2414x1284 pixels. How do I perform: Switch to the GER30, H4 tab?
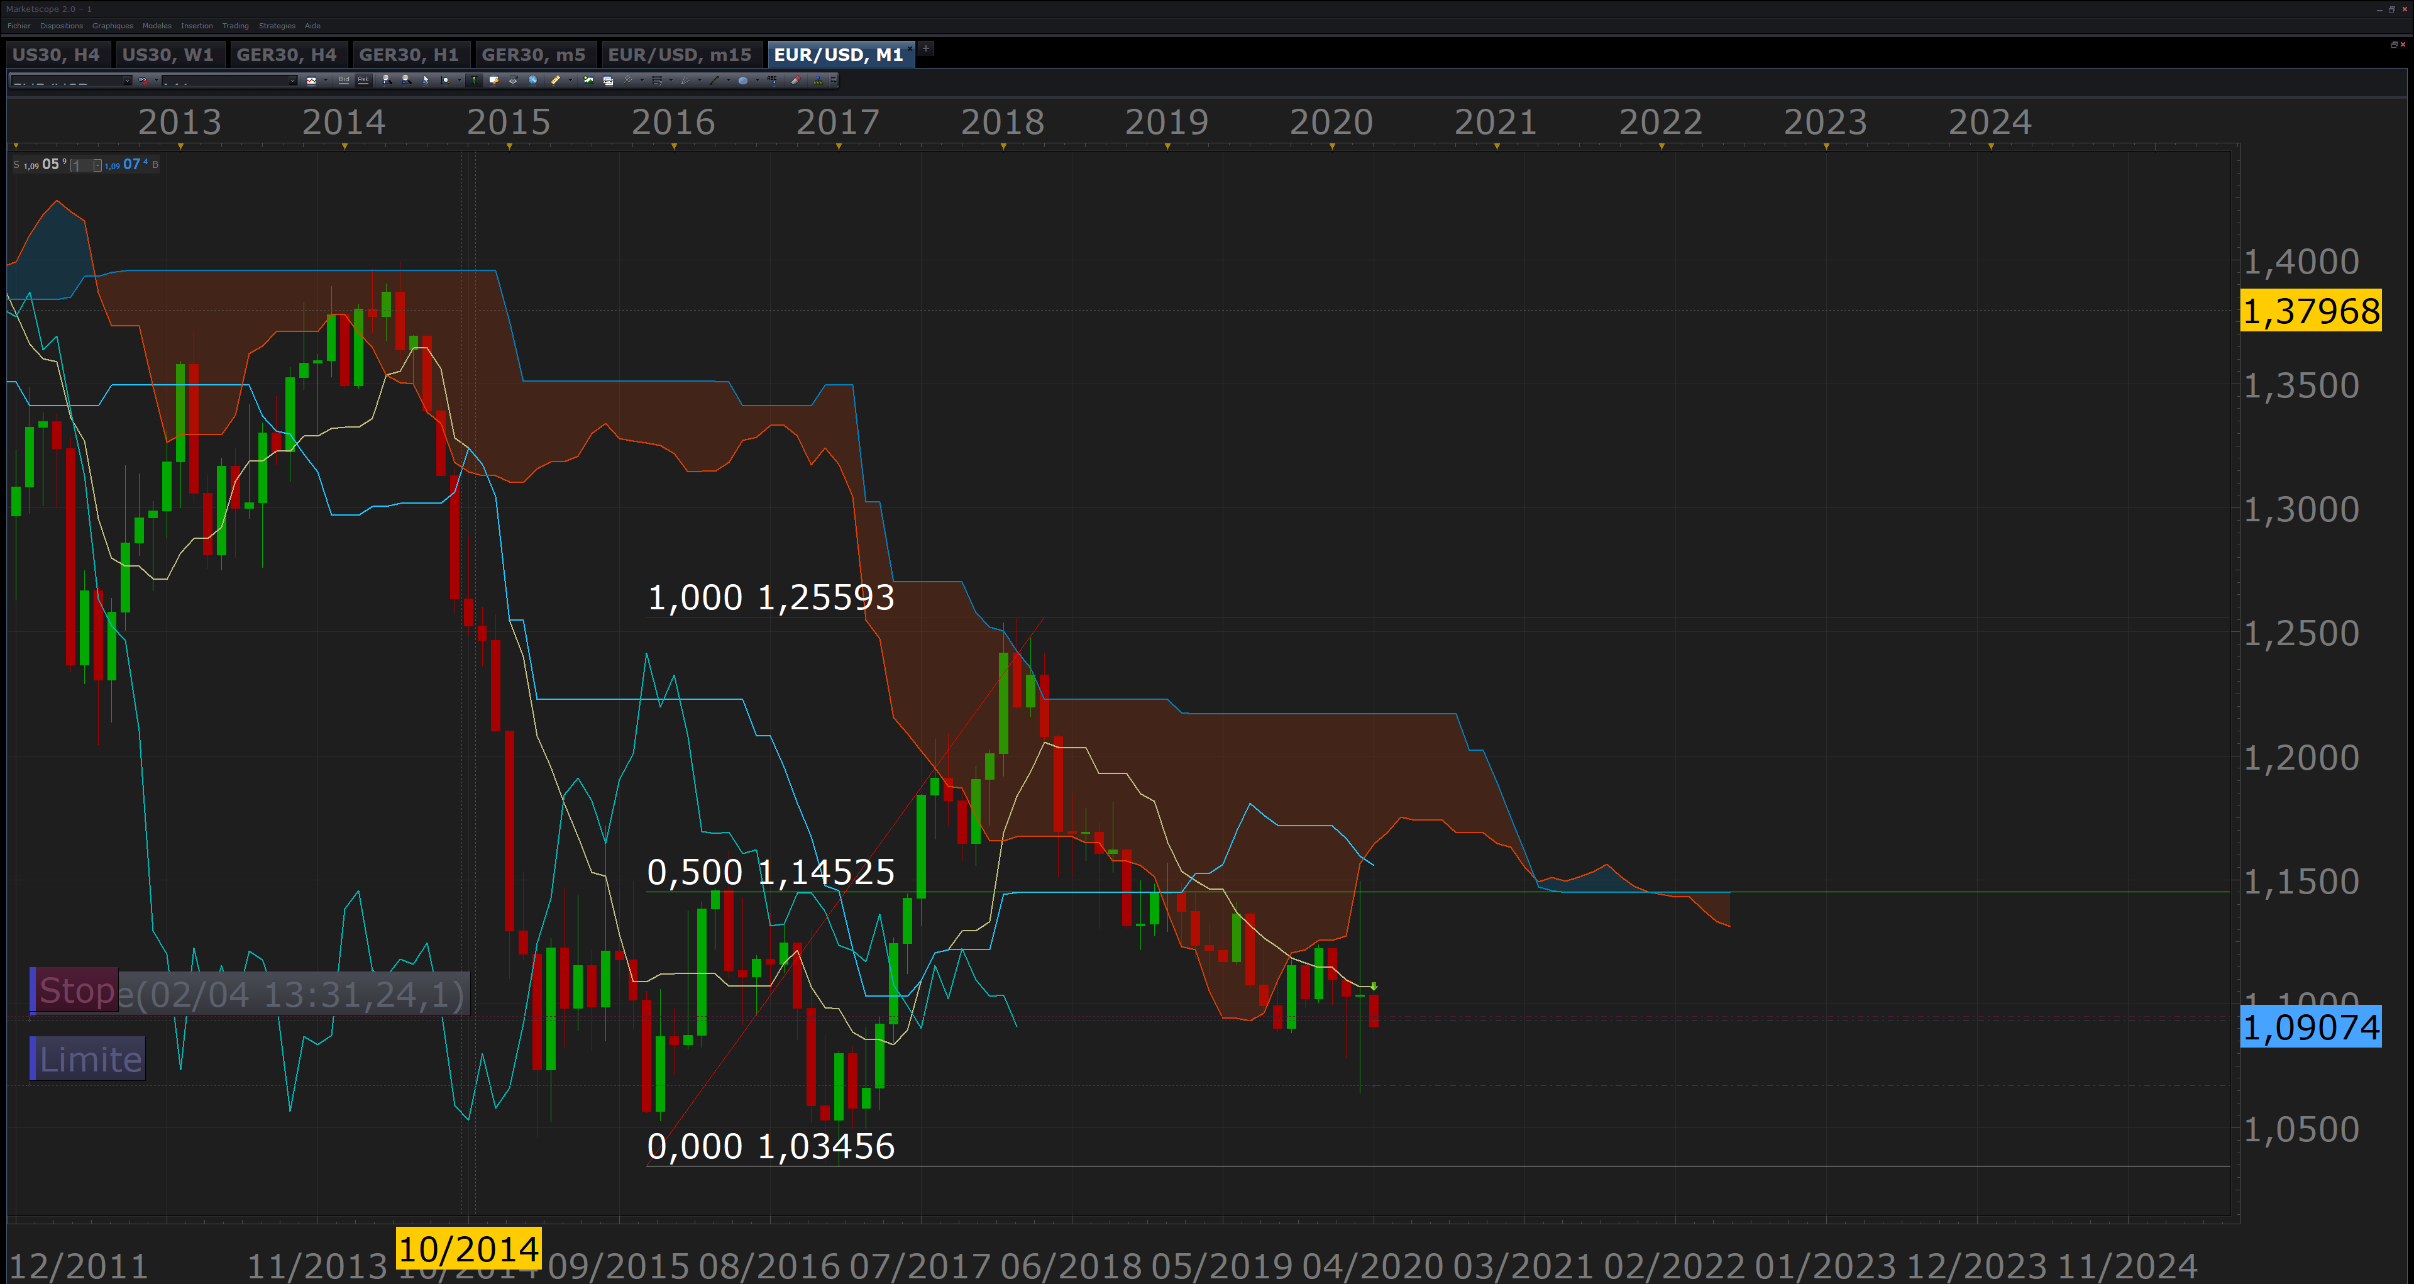286,54
